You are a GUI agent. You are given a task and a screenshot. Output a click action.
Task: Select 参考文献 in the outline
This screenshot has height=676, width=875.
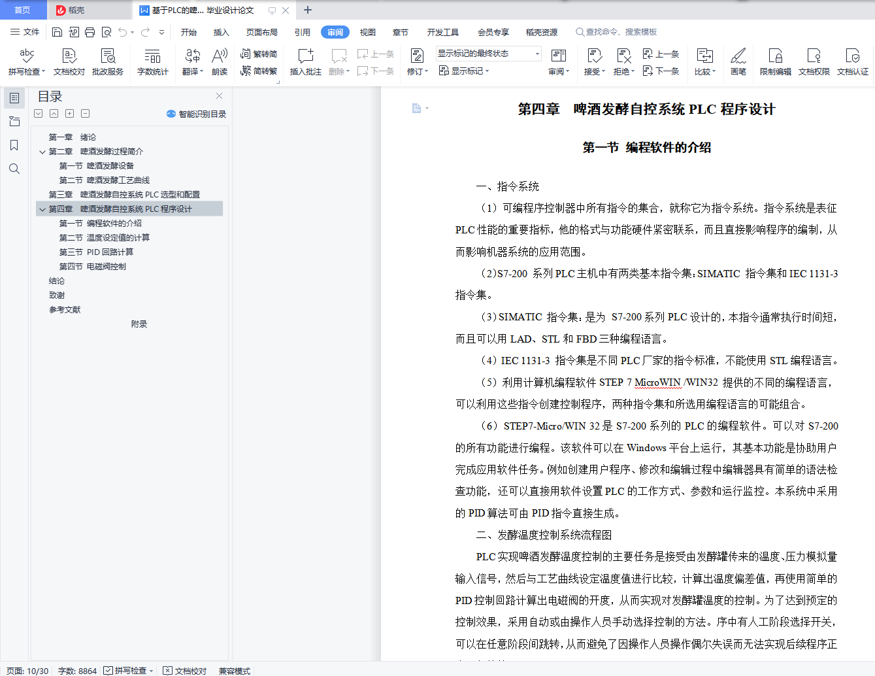[65, 310]
